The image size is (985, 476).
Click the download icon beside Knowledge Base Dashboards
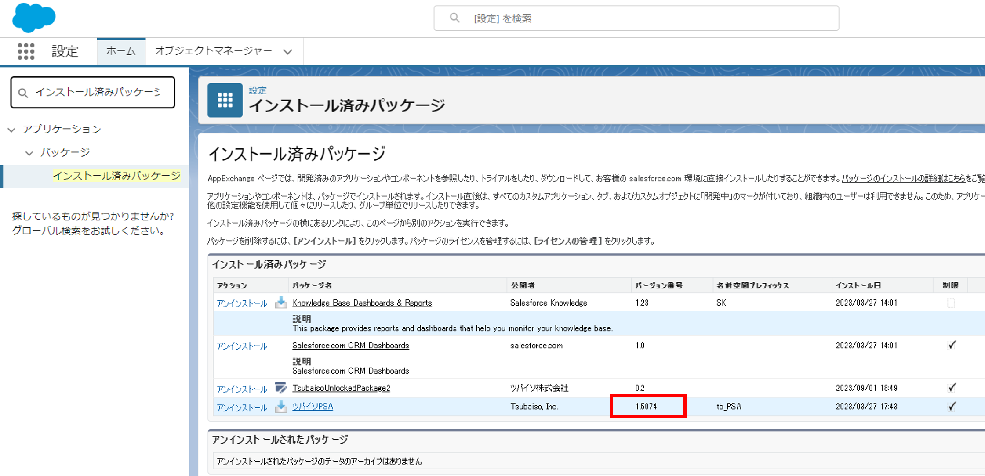click(x=281, y=303)
